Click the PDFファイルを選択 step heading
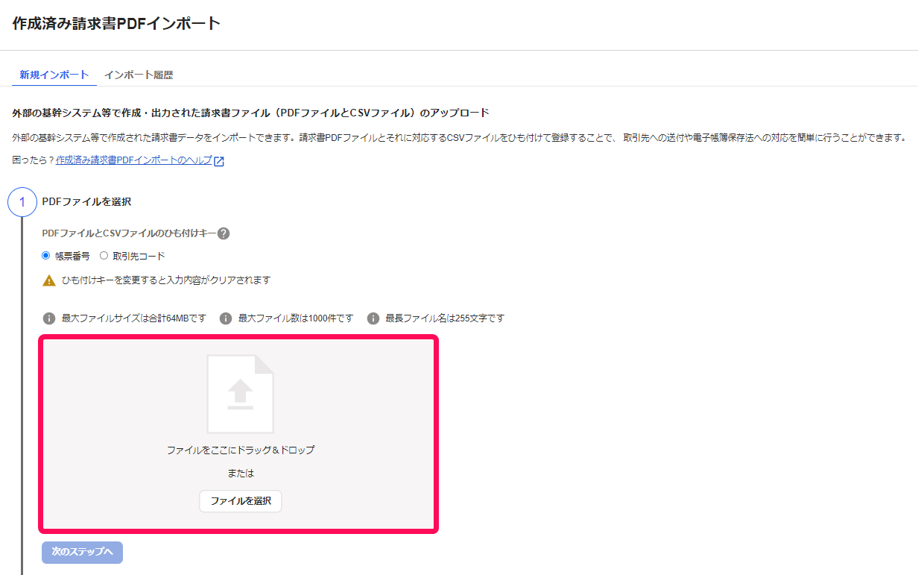 click(x=87, y=201)
